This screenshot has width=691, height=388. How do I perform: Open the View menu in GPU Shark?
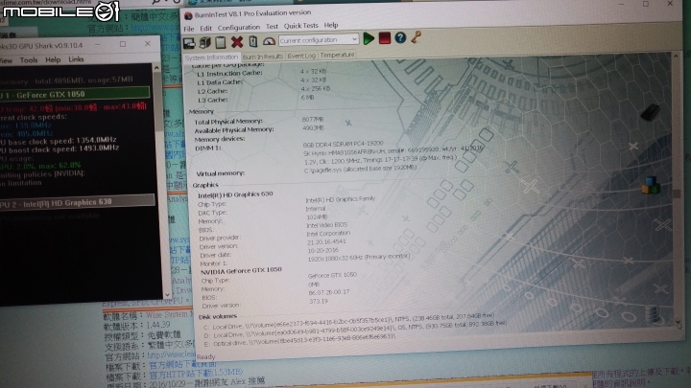pos(6,60)
